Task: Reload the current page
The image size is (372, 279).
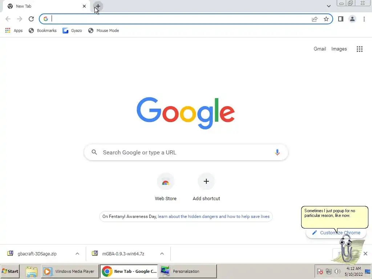Action: (31, 19)
